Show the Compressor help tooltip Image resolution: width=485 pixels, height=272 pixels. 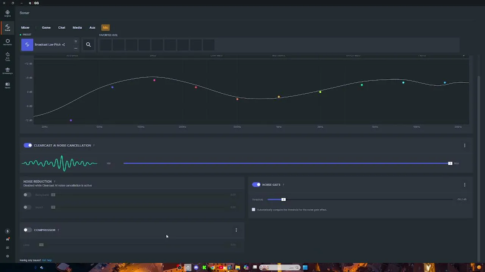click(58, 230)
